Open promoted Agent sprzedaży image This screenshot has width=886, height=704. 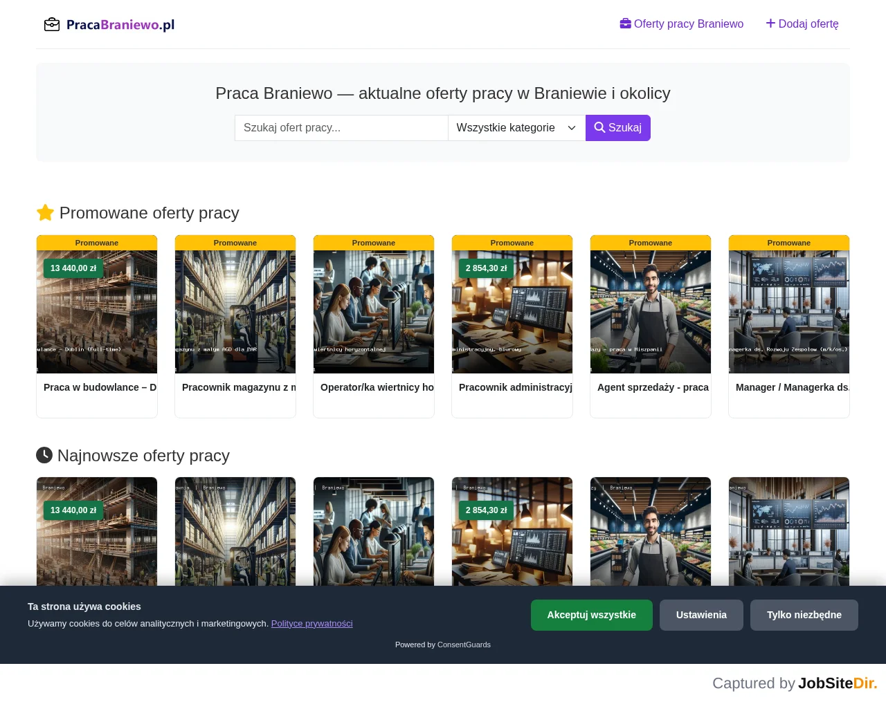pyautogui.click(x=651, y=312)
